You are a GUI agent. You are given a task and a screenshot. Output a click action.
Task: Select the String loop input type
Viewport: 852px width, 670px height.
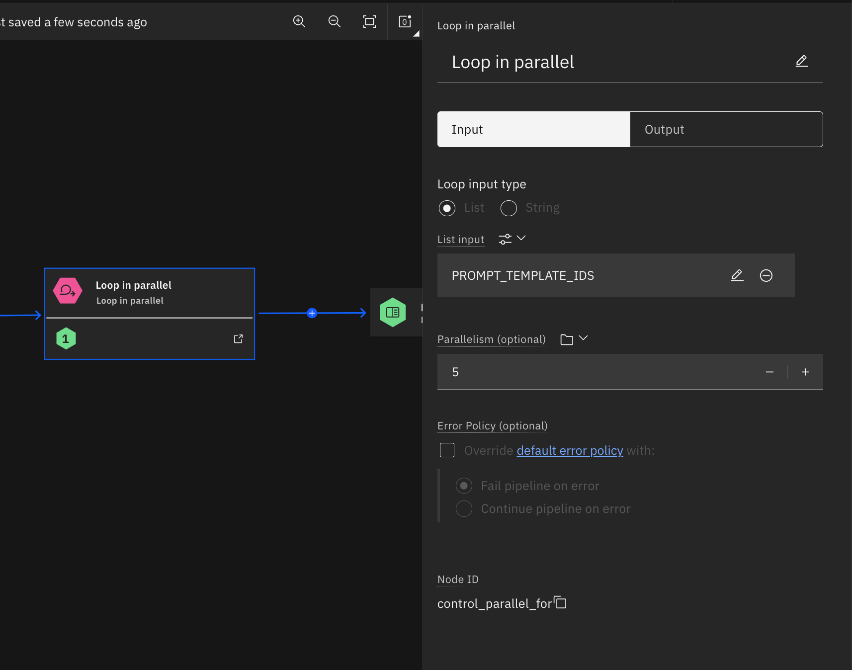(x=509, y=208)
